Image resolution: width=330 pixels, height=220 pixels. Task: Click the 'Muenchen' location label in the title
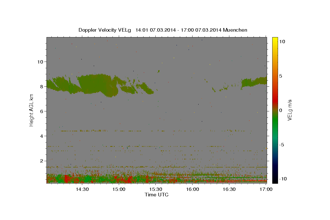point(235,30)
